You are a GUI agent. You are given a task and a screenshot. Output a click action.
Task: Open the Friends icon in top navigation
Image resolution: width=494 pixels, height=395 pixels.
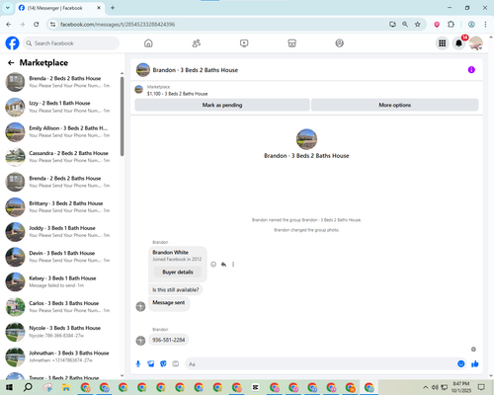click(x=197, y=43)
